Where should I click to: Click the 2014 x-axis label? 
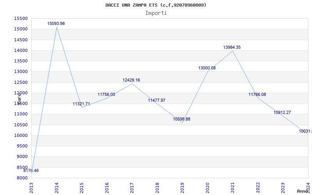coord(57,188)
